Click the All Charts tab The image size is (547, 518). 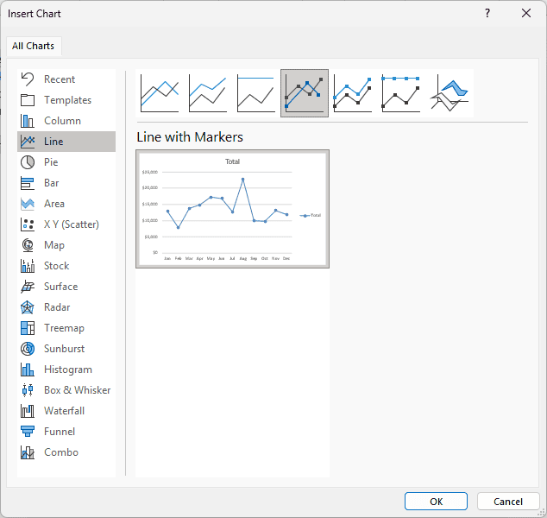coord(34,46)
